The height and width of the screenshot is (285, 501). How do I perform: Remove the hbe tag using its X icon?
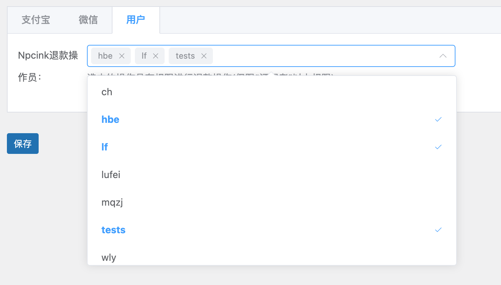[122, 56]
